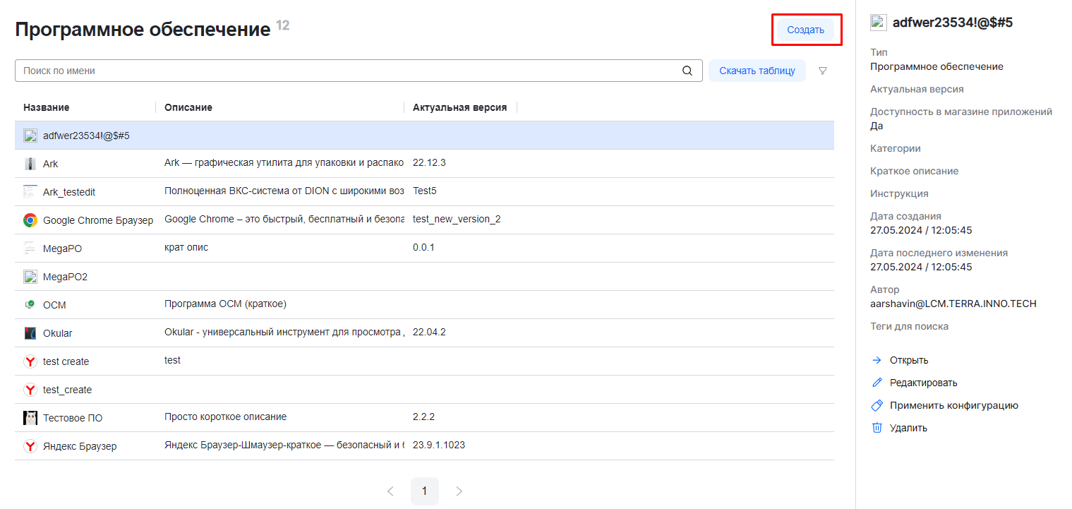Open the table filter funnel icon
This screenshot has width=1072, height=509.
pyautogui.click(x=822, y=71)
